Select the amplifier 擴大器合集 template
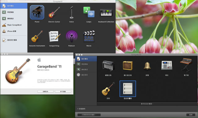This screenshot has width=198, height=118. [x=128, y=65]
